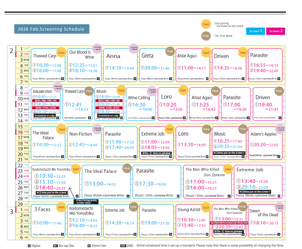Select the Our Blood Is Wine 18:10~19:36 showtime

tap(83, 71)
